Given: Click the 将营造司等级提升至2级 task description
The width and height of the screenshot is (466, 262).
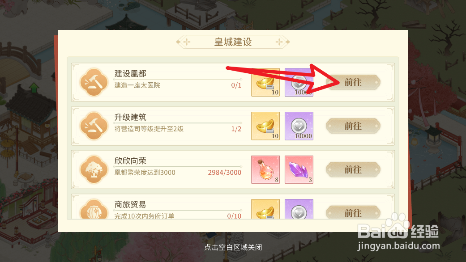Looking at the screenshot, I should pyautogui.click(x=149, y=129).
